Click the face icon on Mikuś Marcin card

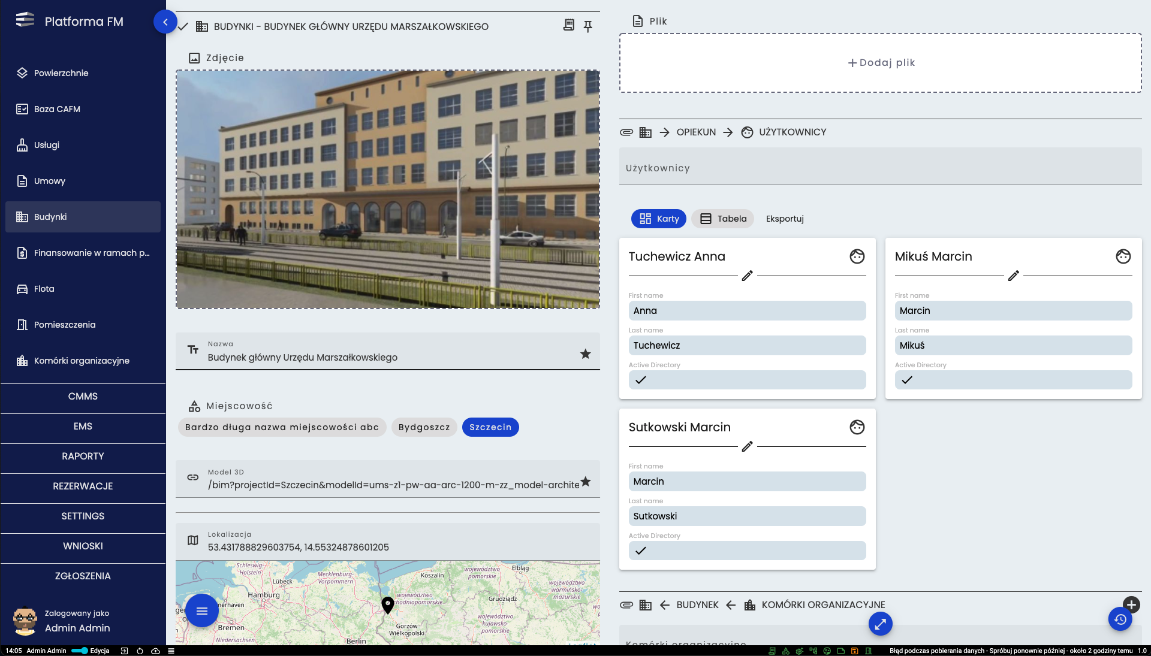point(1123,256)
